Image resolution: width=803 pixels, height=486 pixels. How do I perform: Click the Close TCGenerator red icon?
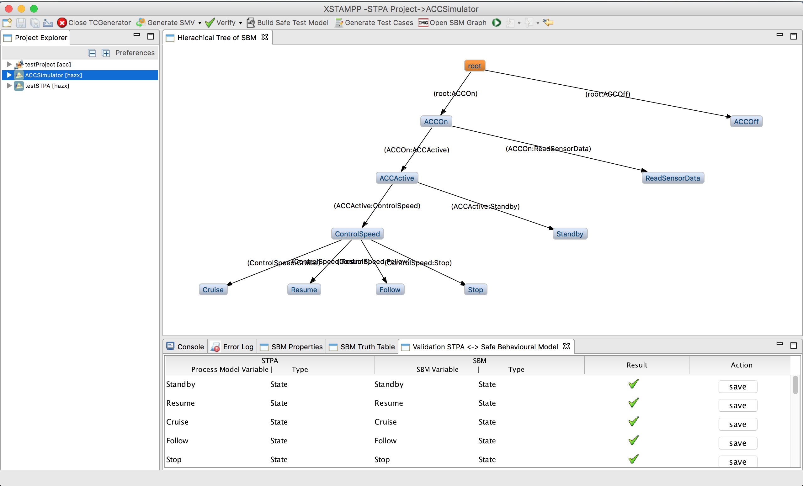(62, 23)
